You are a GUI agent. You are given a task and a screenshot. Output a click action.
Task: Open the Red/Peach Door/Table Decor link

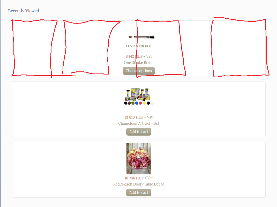click(x=139, y=184)
